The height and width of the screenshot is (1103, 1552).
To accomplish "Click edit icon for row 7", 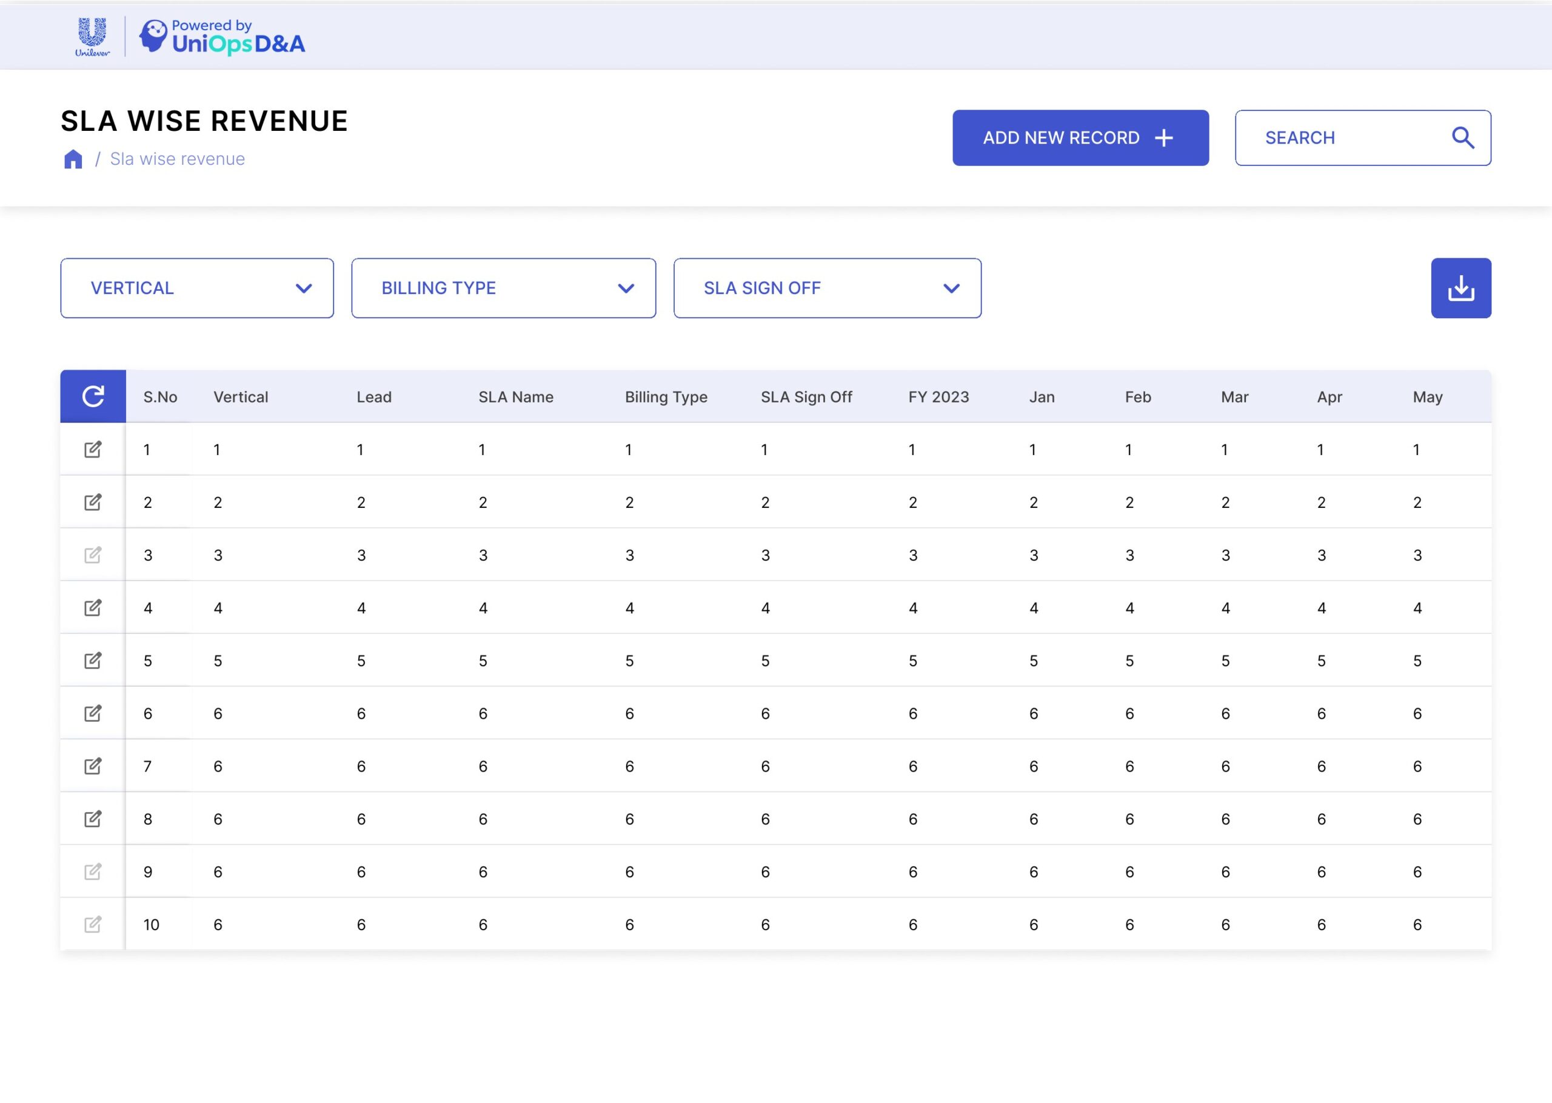I will point(93,766).
